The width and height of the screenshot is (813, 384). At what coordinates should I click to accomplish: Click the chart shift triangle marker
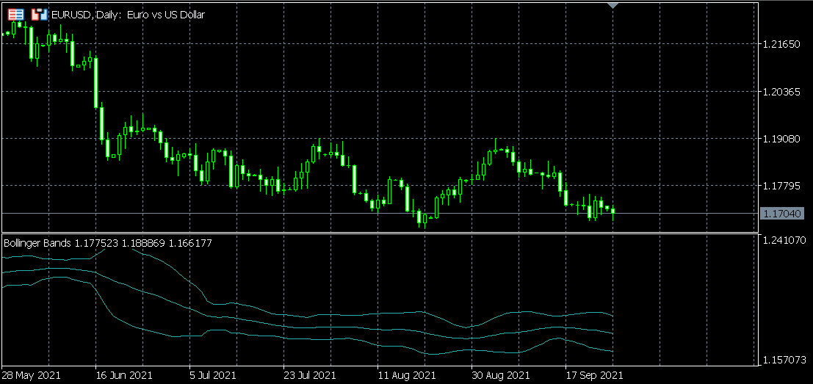(613, 6)
